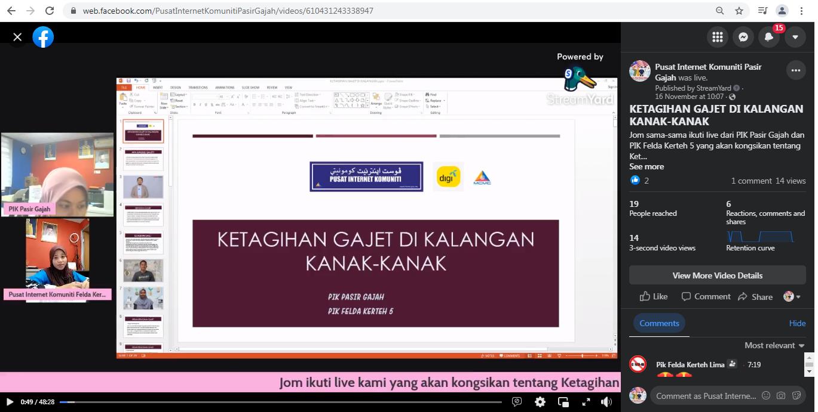This screenshot has width=818, height=412.
Task: Attach a photo using the camera icon
Action: click(x=781, y=395)
